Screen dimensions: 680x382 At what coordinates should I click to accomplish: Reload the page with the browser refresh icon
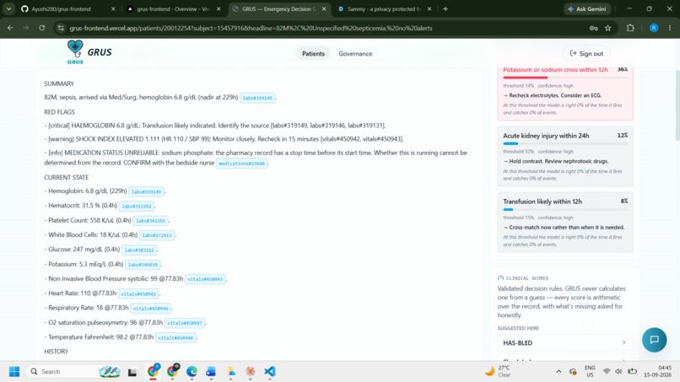(41, 28)
